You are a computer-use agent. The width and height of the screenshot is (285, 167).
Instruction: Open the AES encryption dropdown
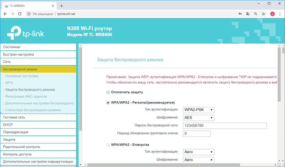coord(199,118)
